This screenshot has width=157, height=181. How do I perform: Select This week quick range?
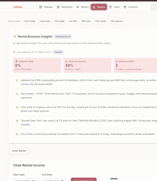click(59, 21)
